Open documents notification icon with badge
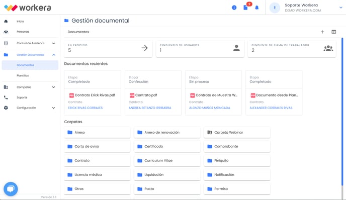The height and width of the screenshot is (200, 346). (x=245, y=8)
